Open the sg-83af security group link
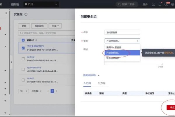Screen dimensions: 175x117 [31, 57]
